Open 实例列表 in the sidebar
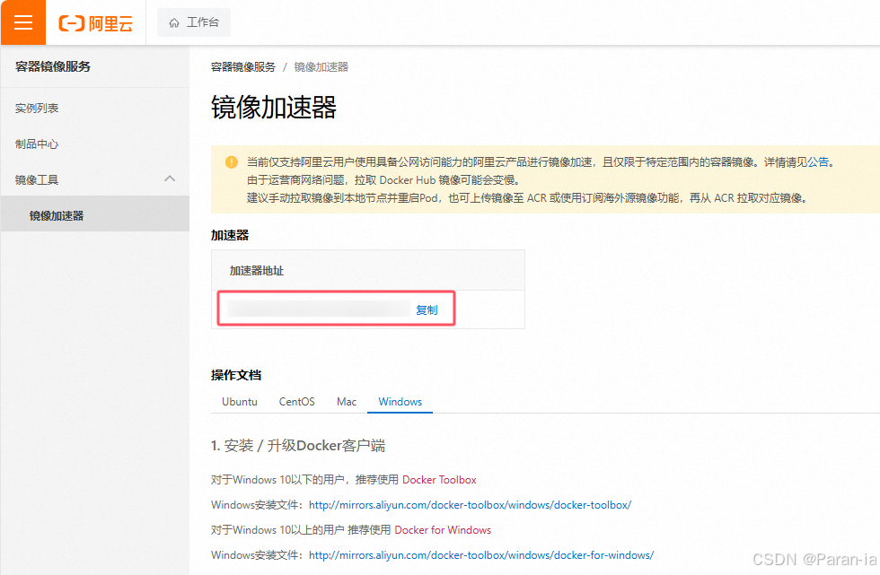This screenshot has height=575, width=880. coord(37,109)
